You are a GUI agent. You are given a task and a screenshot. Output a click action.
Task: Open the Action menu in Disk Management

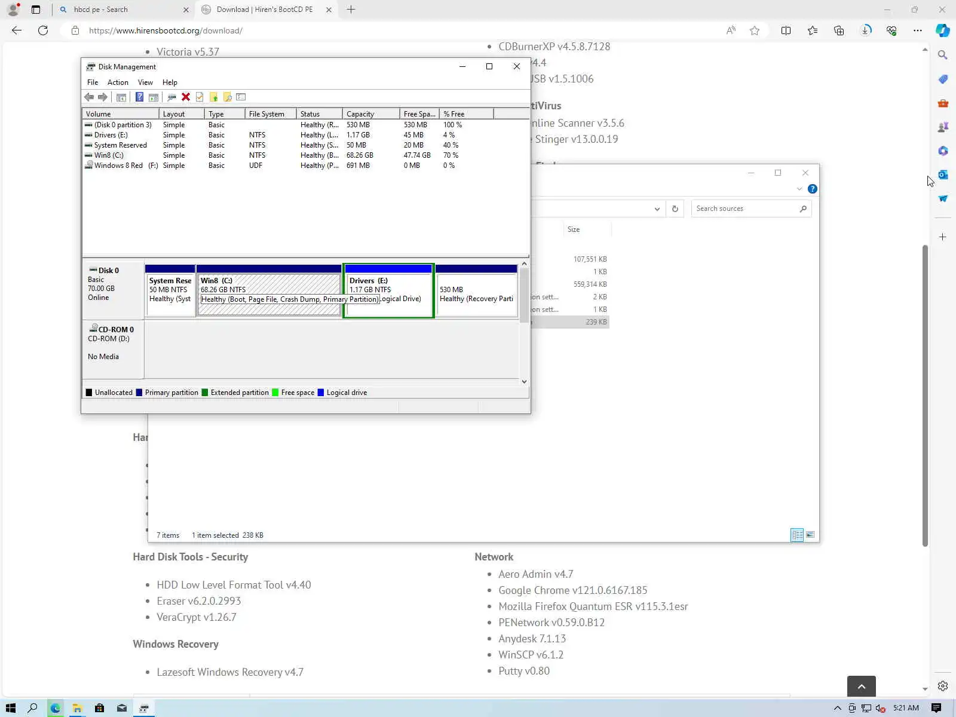118,82
